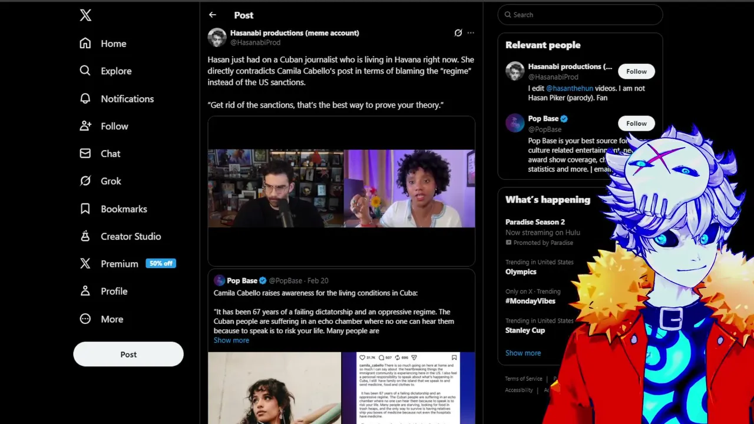Click Show more in quoted post

[231, 340]
